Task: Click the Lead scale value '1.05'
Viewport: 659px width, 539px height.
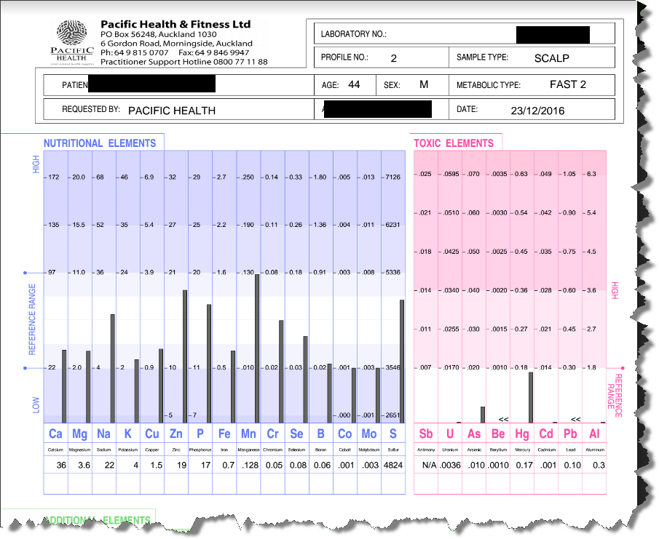Action: 569,174
